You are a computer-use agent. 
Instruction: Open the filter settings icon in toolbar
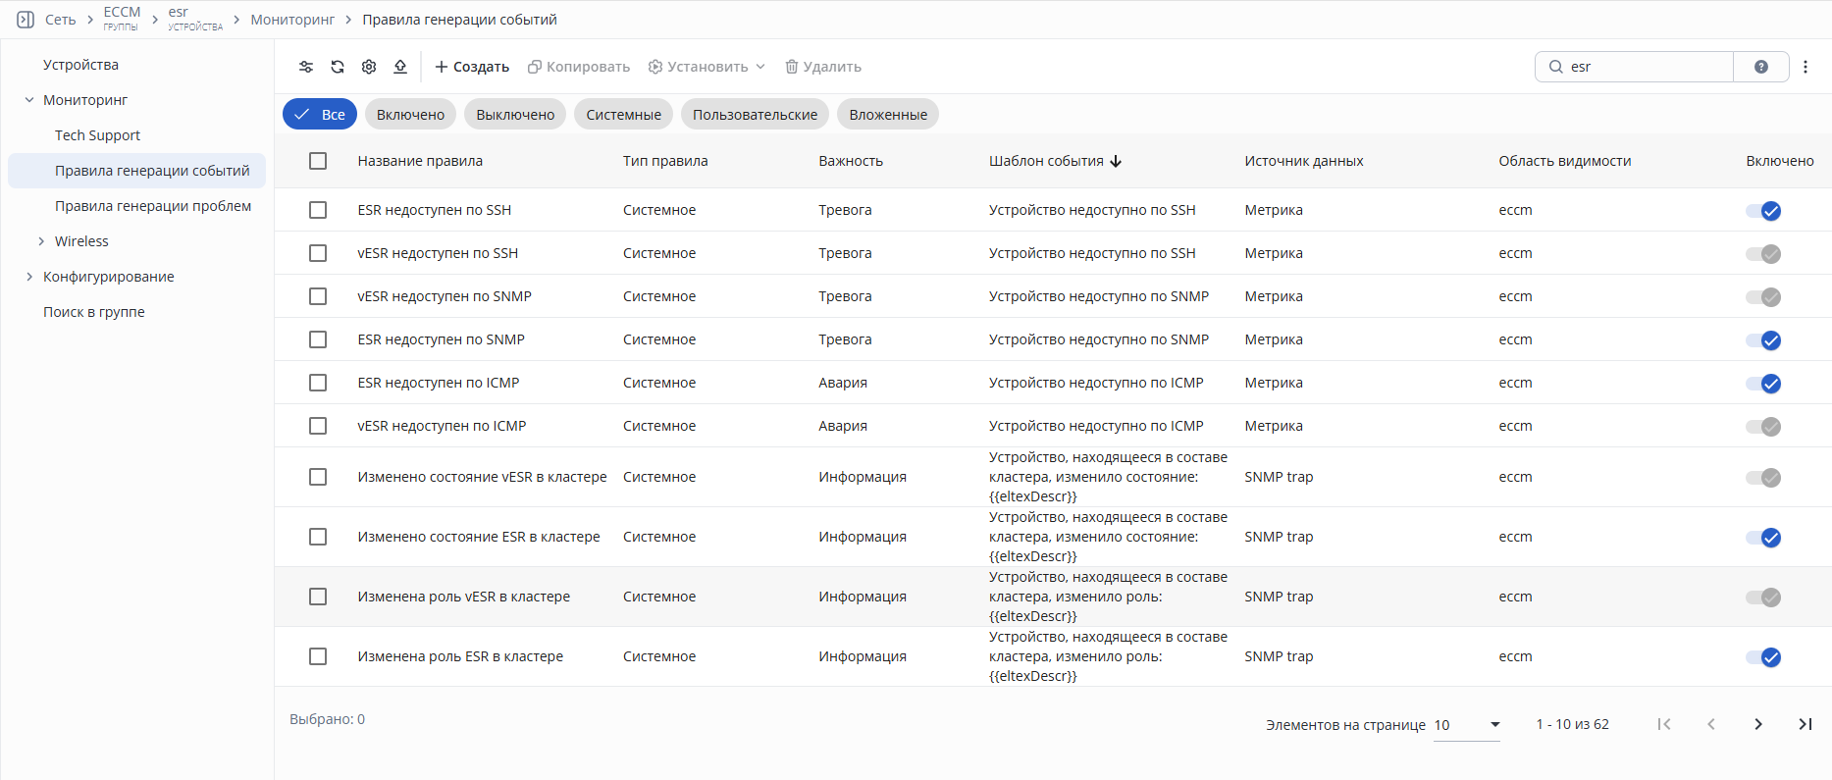(x=306, y=67)
